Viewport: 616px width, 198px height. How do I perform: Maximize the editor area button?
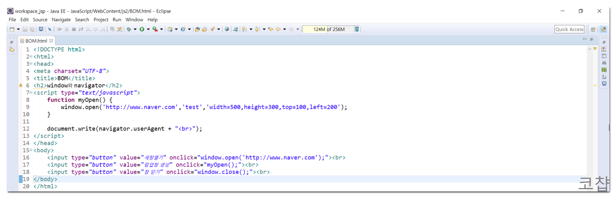coord(591,39)
